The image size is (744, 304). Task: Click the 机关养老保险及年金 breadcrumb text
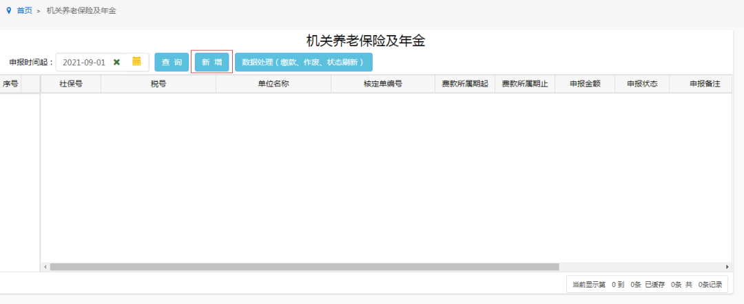[x=81, y=10]
